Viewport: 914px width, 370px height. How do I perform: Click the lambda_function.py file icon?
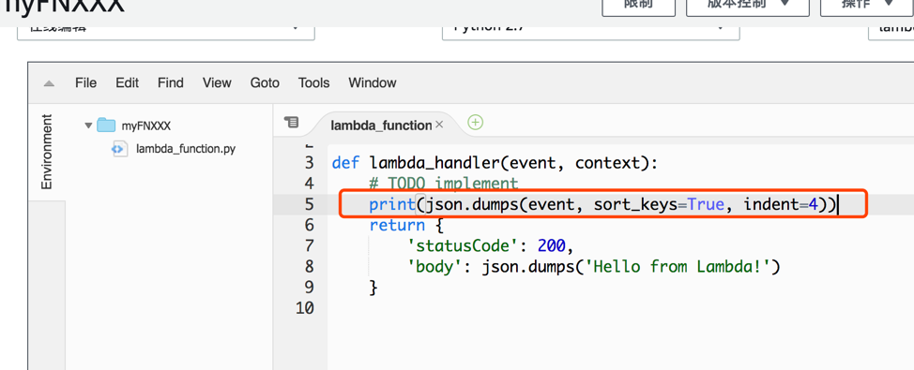click(x=119, y=149)
